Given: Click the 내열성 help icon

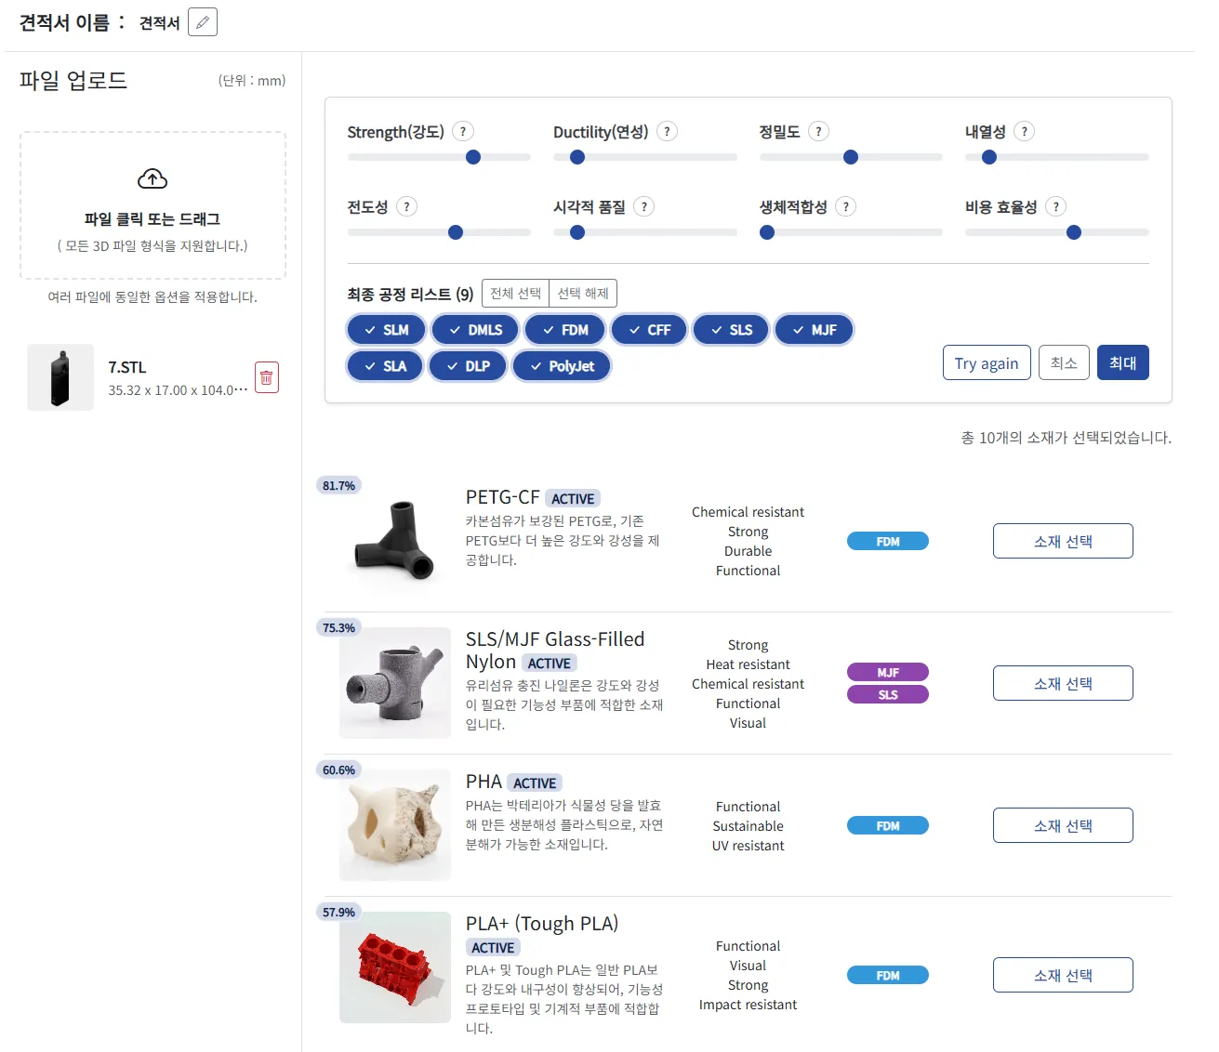Looking at the screenshot, I should [1024, 132].
